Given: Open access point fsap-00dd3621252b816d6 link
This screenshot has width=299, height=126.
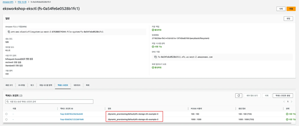Looking at the screenshot, I should [72, 120].
